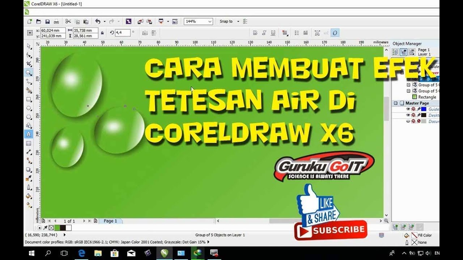Toggle Edit Across Layers in Object Manager

coord(403,52)
